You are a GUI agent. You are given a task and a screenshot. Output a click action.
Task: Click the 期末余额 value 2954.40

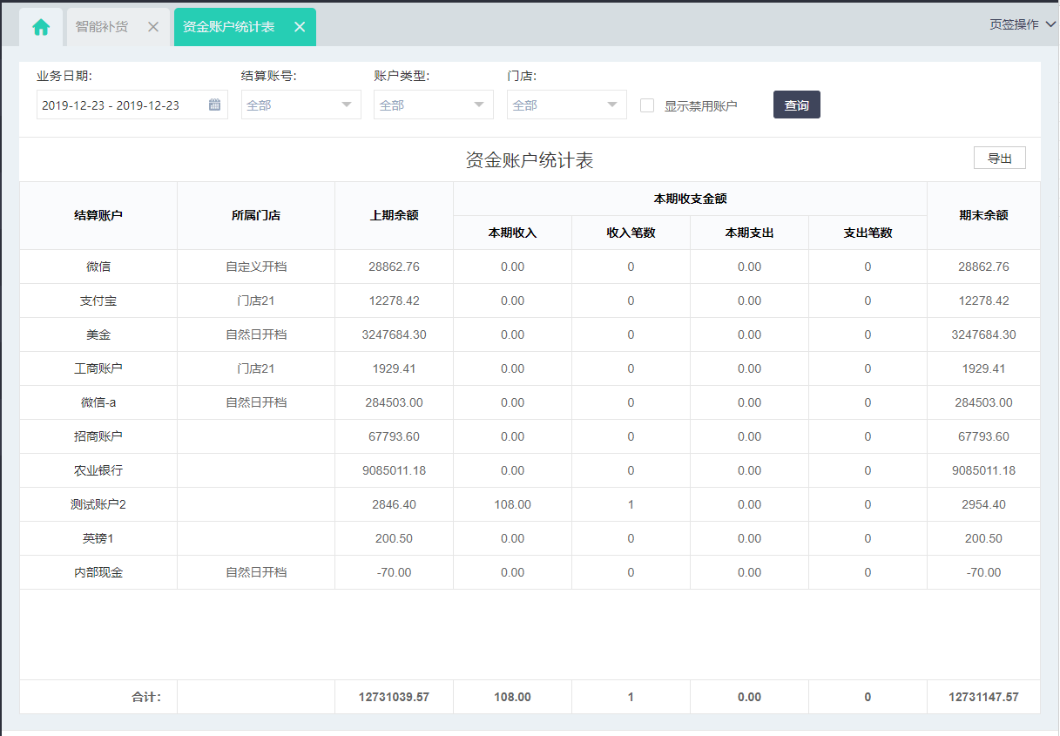click(984, 504)
